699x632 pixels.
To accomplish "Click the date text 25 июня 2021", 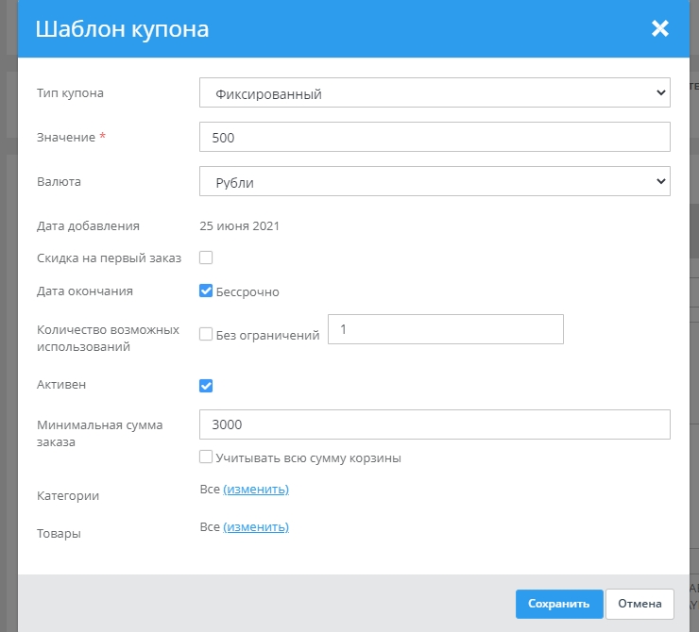I will [x=239, y=225].
